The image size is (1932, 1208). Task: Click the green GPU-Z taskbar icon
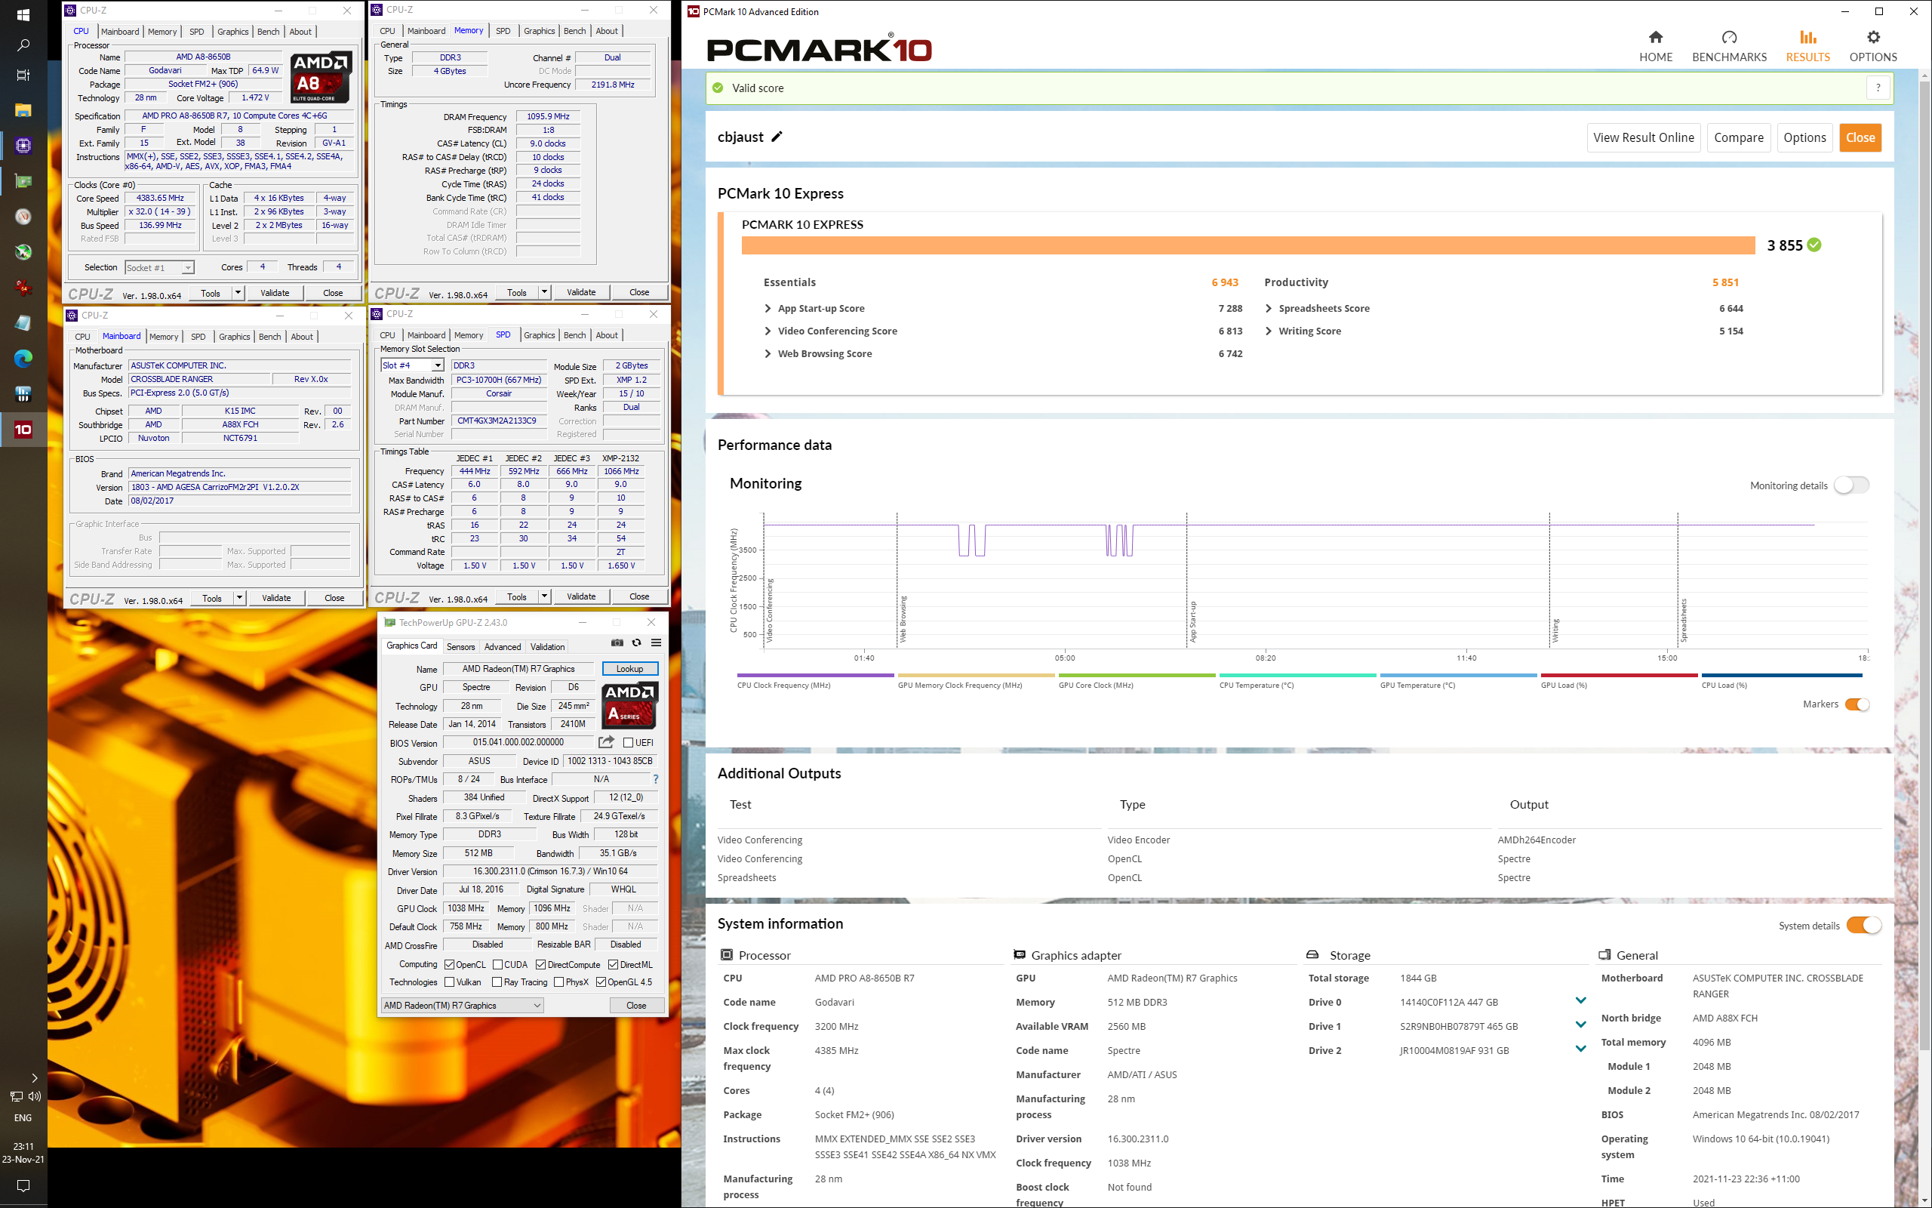coord(23,181)
